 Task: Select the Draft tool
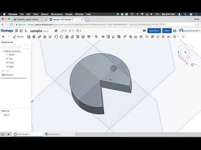[67, 37]
